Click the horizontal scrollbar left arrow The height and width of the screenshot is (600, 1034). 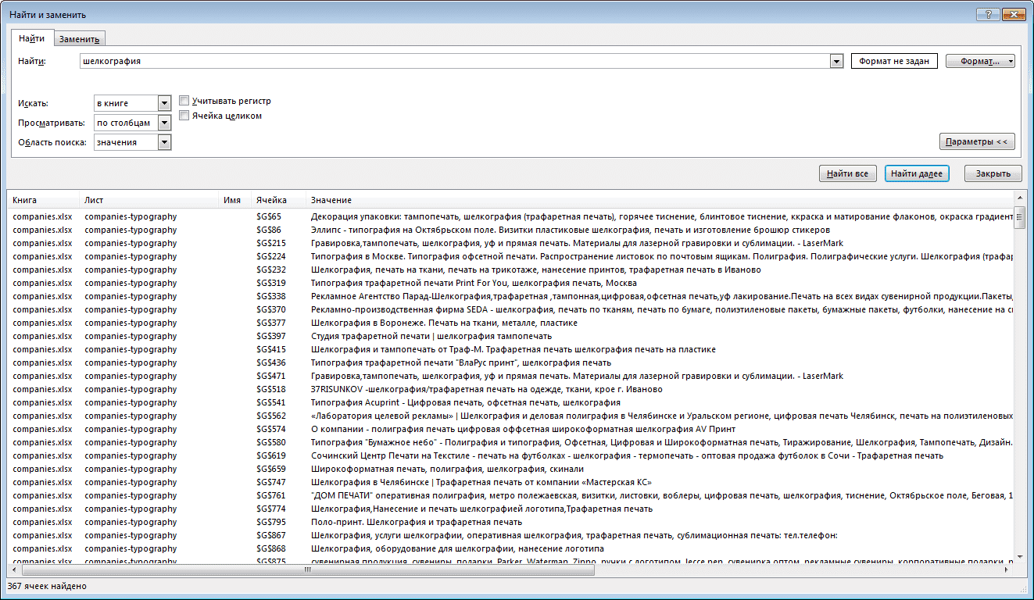pyautogui.click(x=13, y=570)
